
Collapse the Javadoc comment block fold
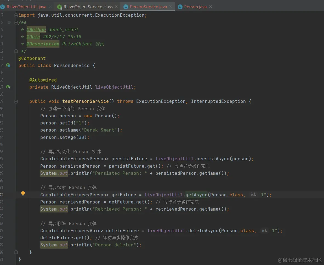[16, 22]
